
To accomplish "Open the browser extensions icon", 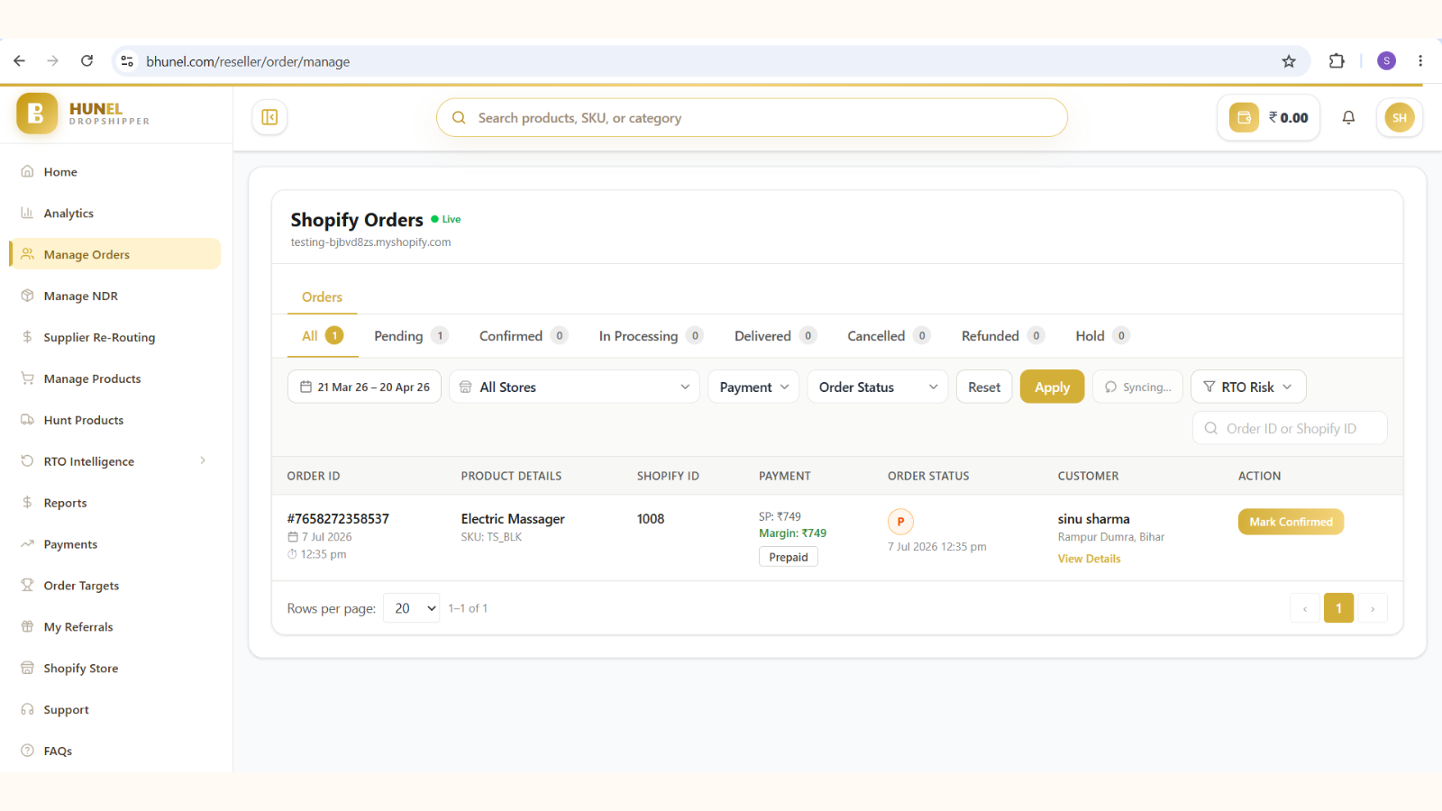I will 1337,61.
